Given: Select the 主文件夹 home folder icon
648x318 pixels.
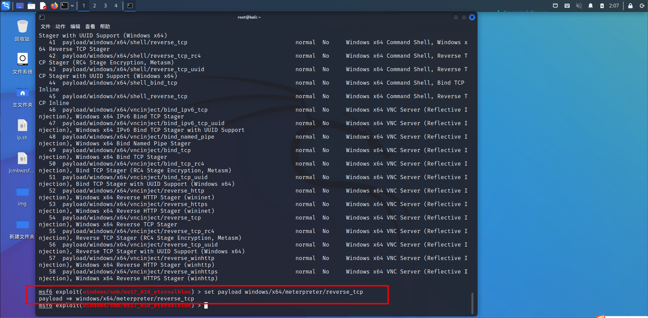Looking at the screenshot, I should point(22,96).
